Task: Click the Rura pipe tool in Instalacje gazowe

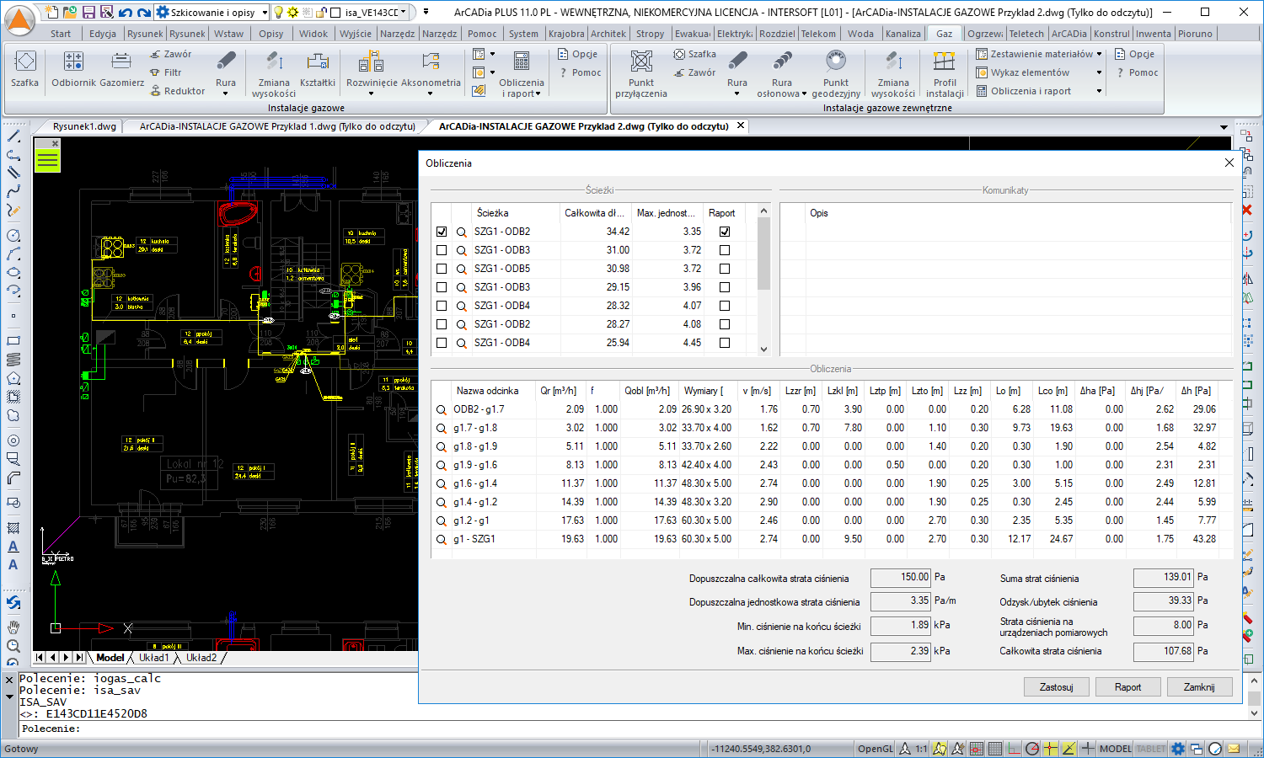Action: (226, 66)
